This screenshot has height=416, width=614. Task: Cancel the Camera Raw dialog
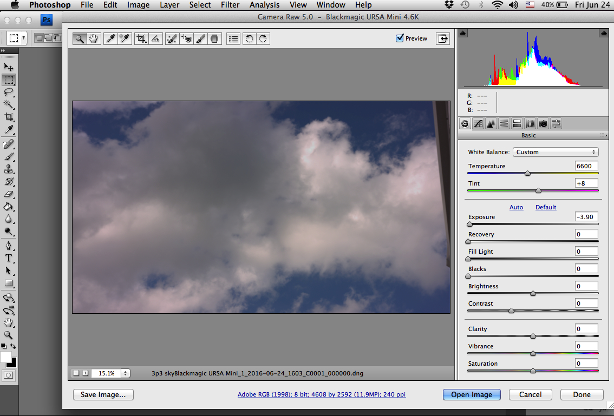point(530,394)
